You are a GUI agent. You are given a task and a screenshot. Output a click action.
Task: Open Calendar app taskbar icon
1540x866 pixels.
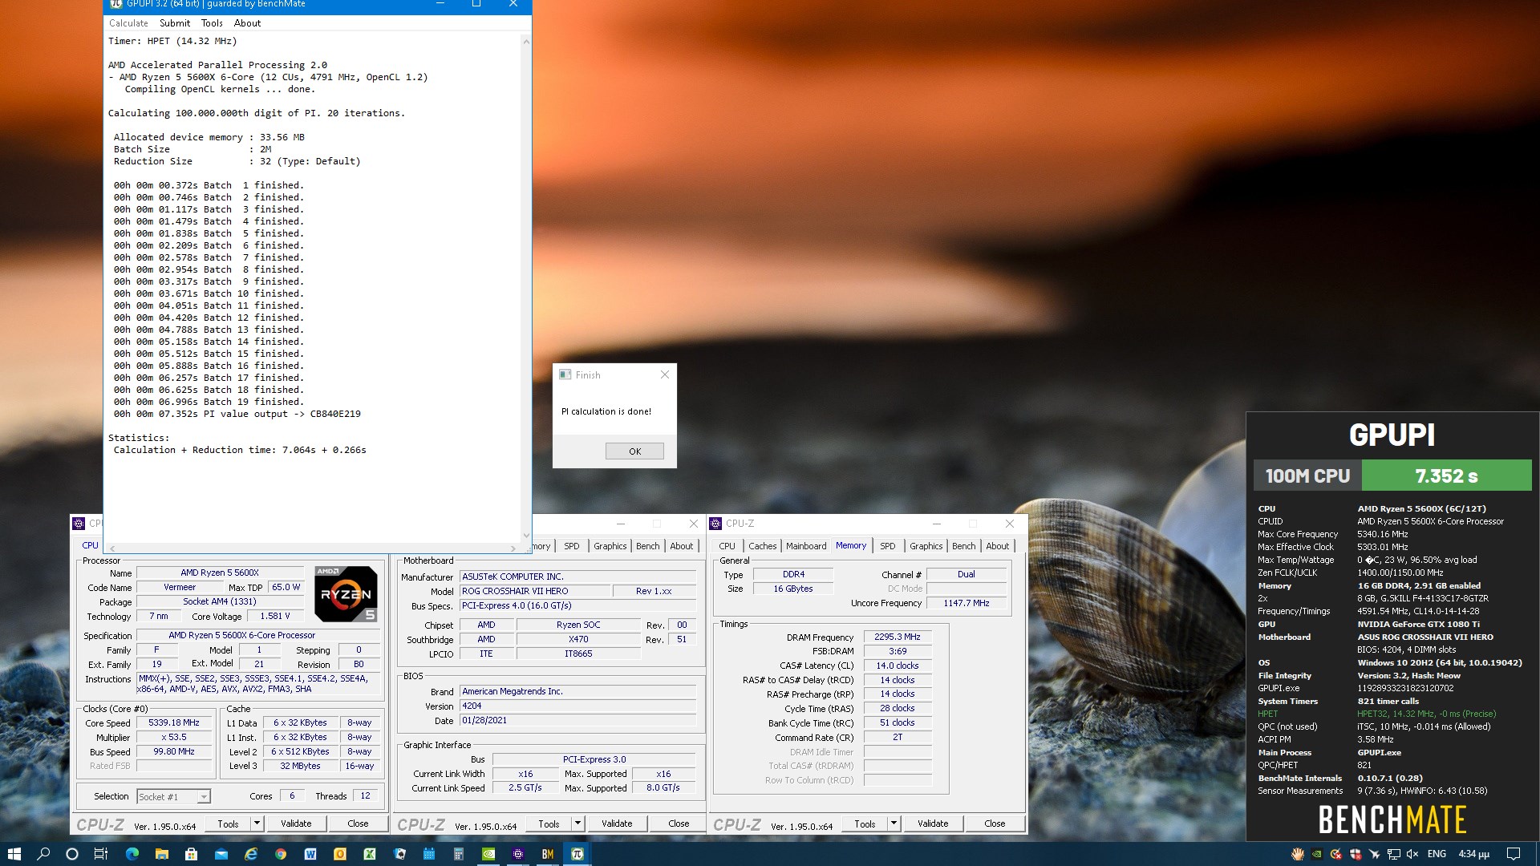(x=429, y=854)
